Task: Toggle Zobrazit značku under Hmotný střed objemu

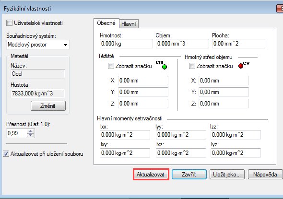Action: (x=192, y=66)
